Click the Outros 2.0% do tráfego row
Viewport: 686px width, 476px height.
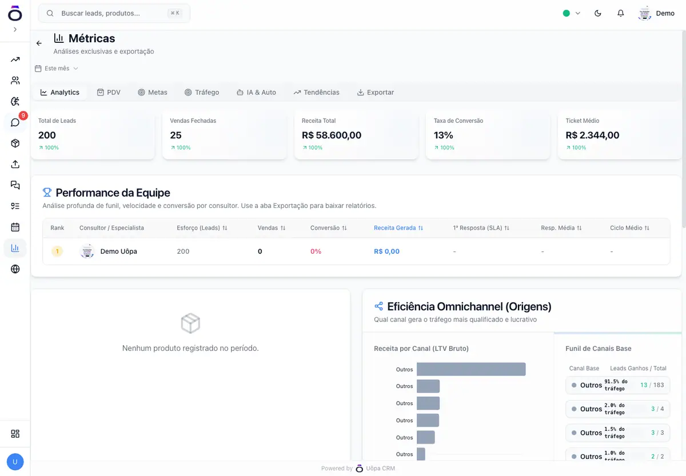click(x=617, y=409)
